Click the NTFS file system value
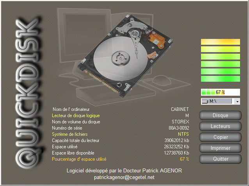249x186 pixels. coord(183,134)
